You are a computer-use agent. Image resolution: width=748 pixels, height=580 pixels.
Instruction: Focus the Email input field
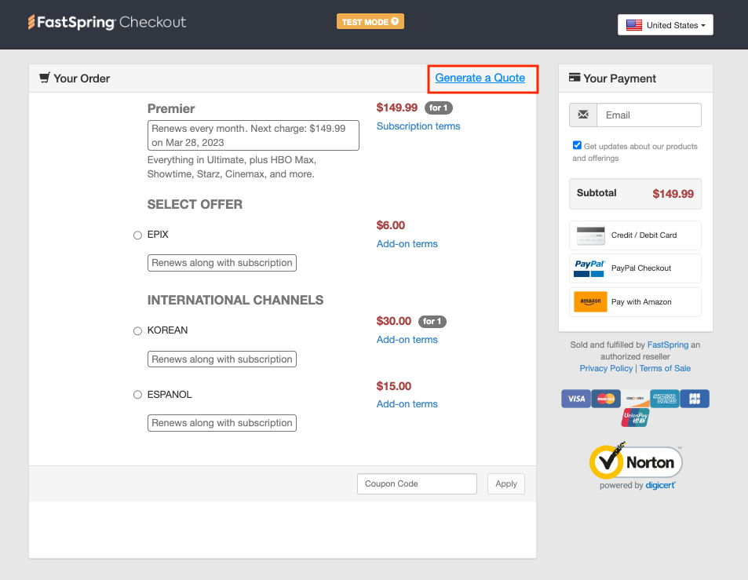[x=649, y=115]
